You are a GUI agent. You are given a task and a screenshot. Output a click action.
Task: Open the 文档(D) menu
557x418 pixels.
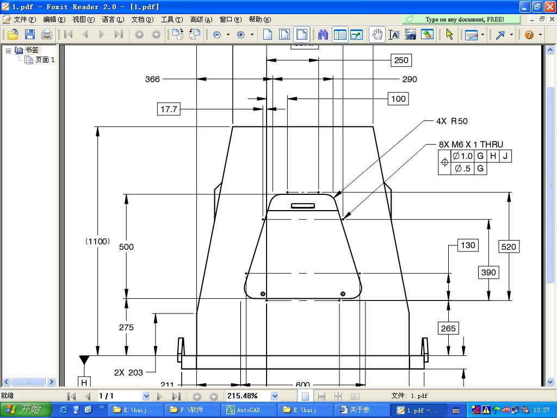(143, 20)
